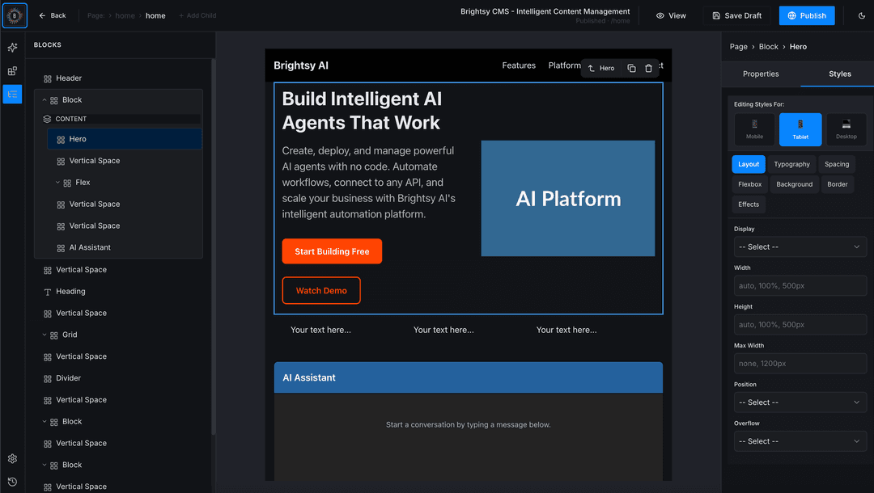
Task: Enable Tablet editing mode
Action: 800,129
